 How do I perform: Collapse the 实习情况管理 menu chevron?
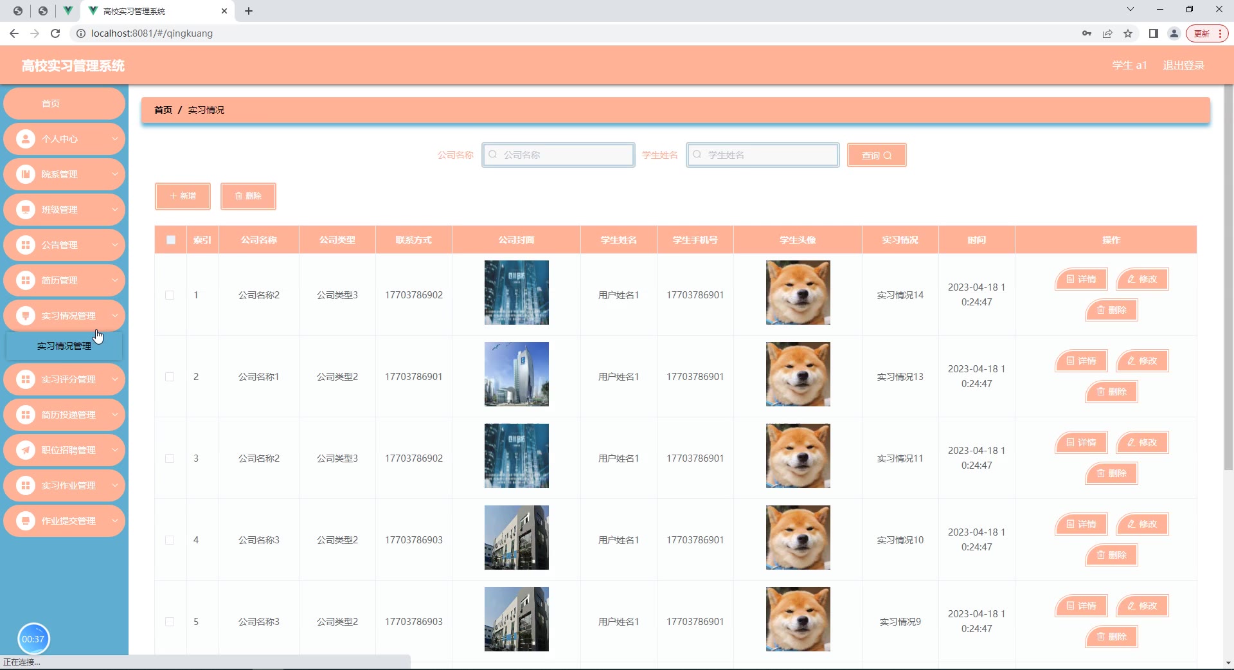115,316
